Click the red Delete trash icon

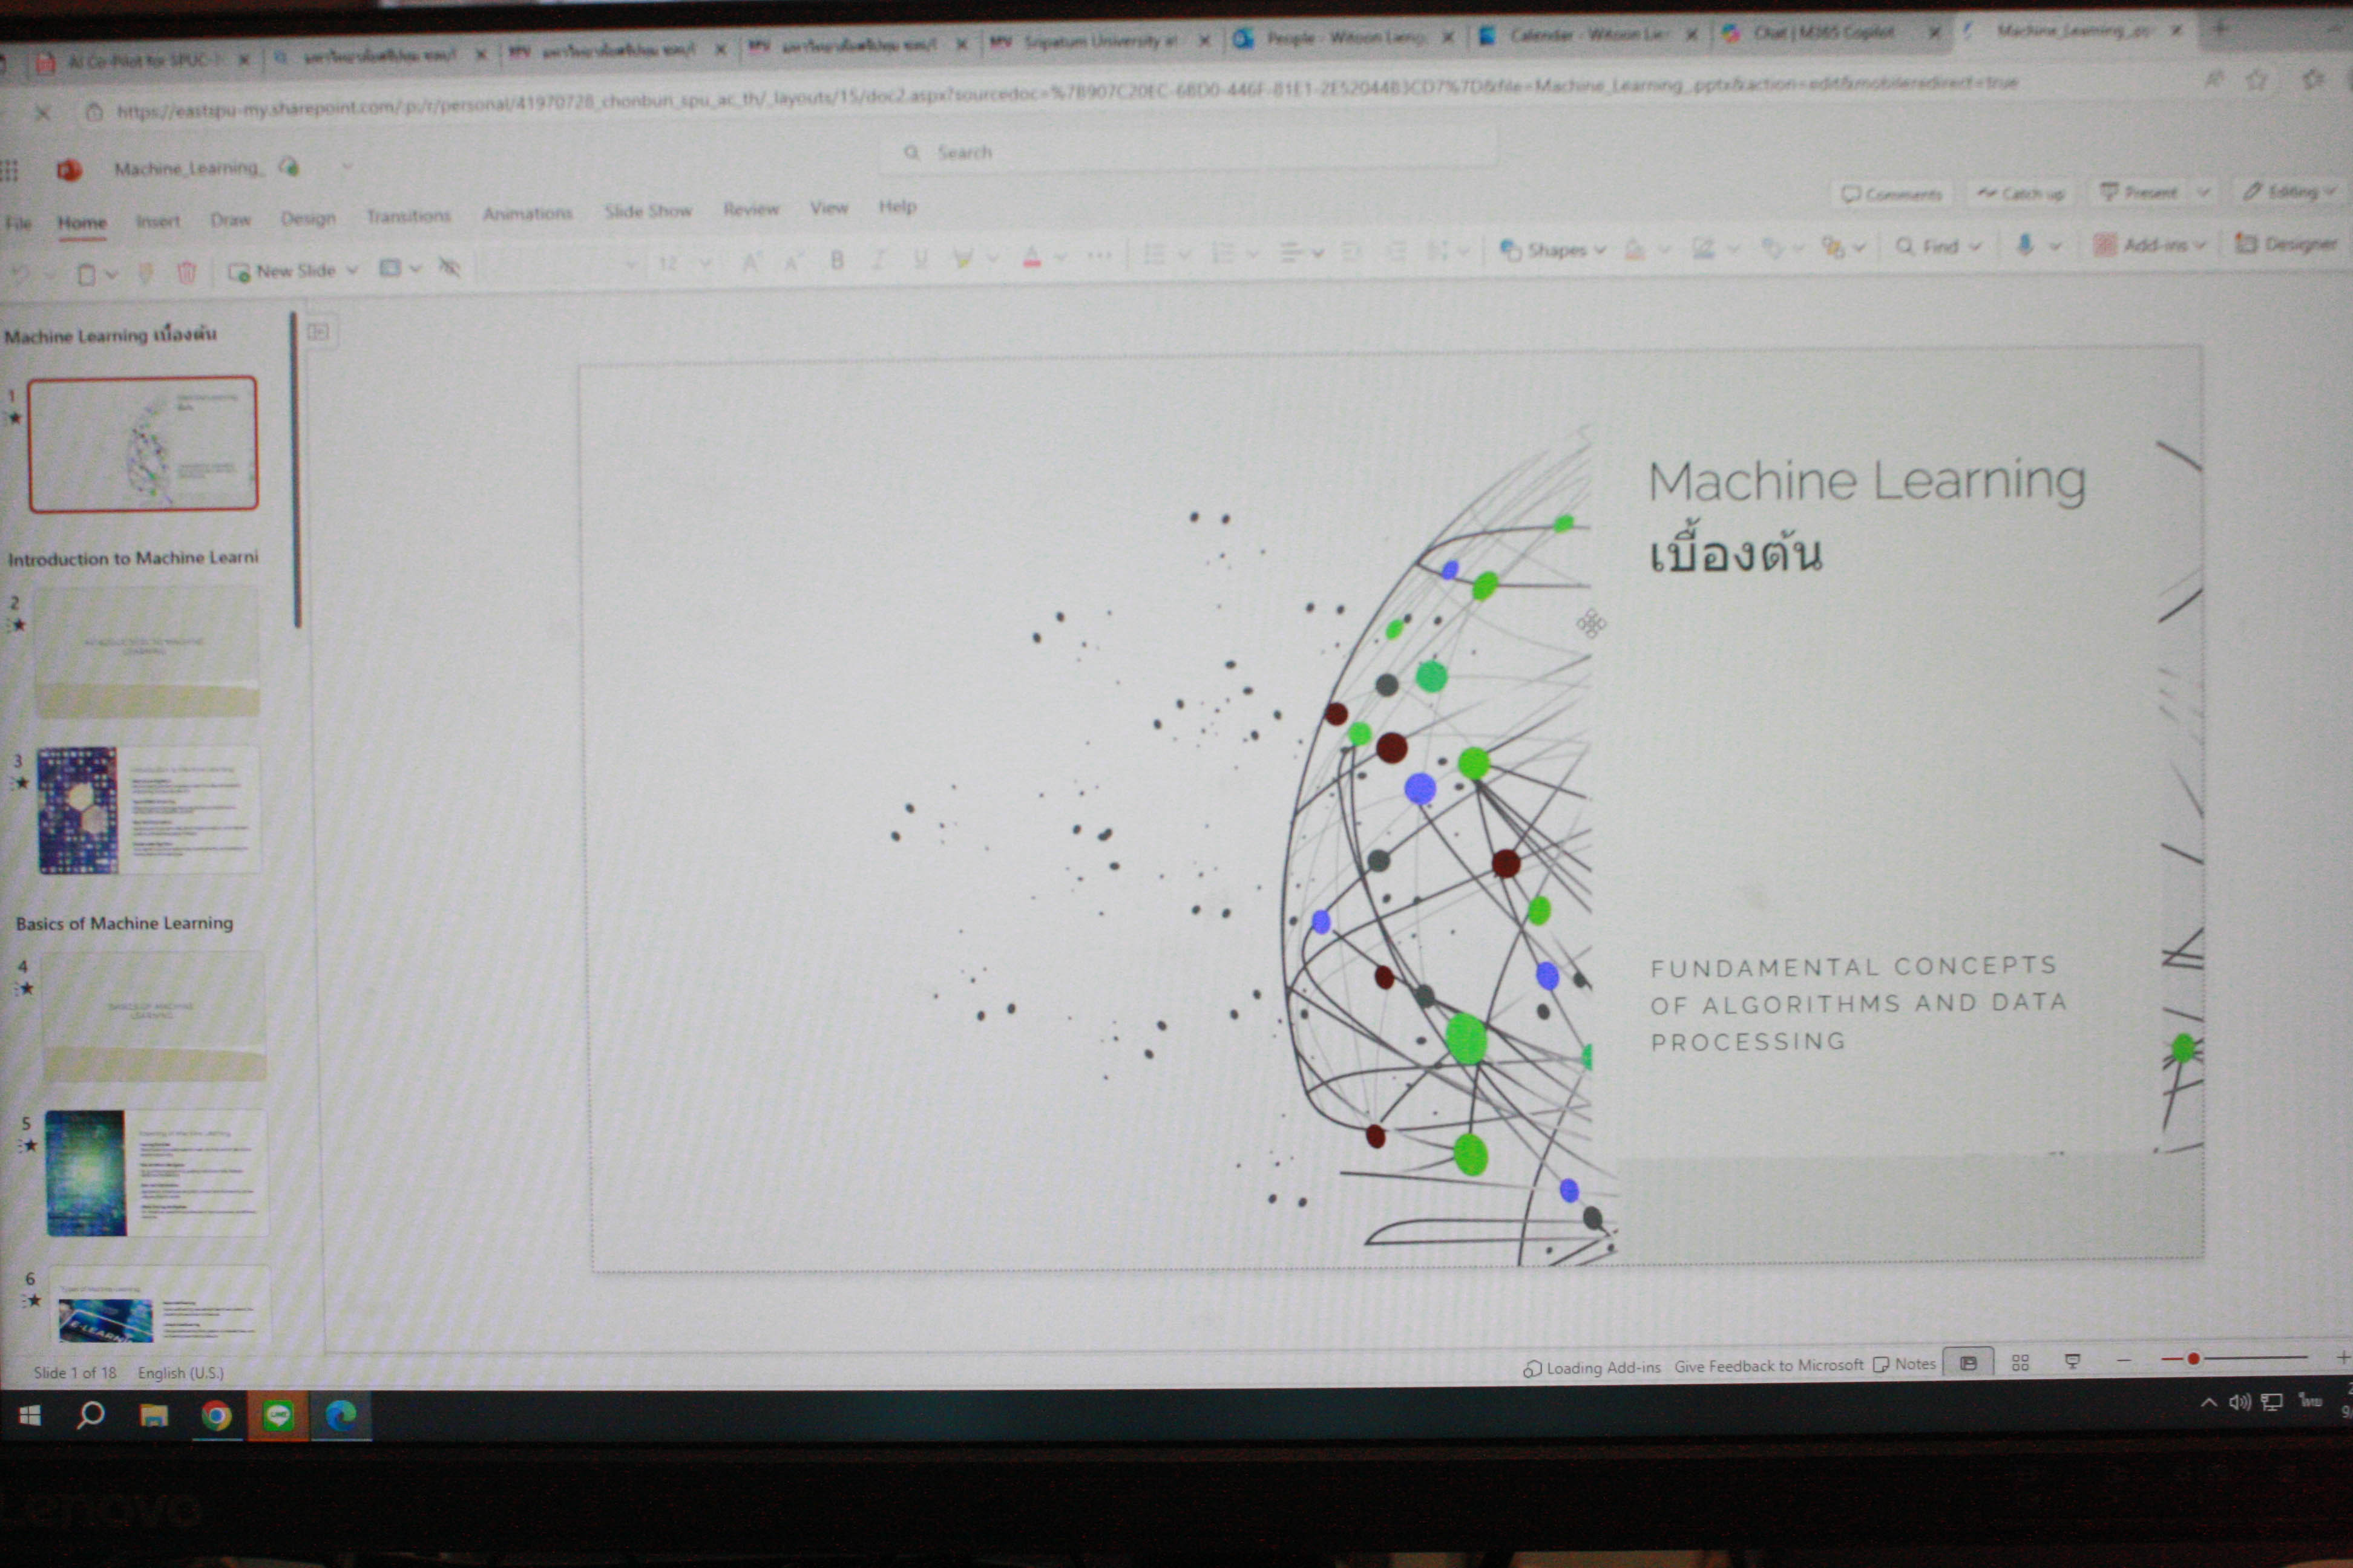[x=186, y=272]
